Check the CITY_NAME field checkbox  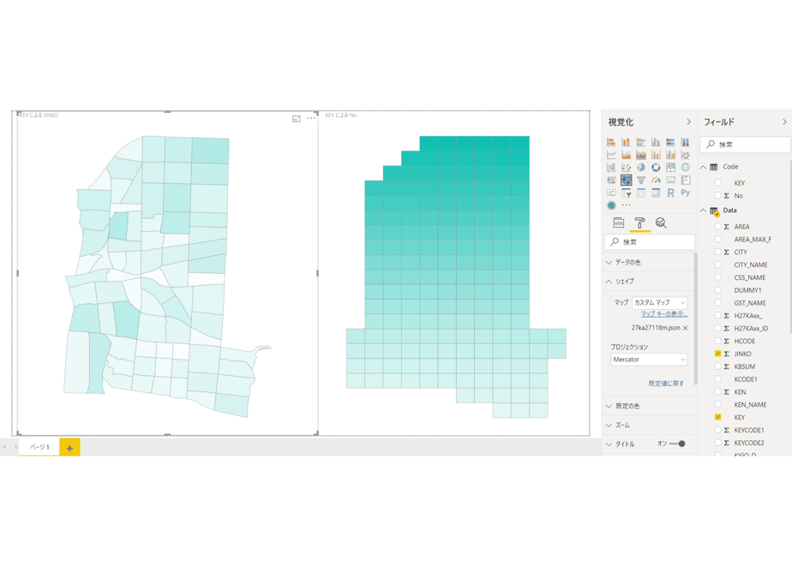point(717,265)
